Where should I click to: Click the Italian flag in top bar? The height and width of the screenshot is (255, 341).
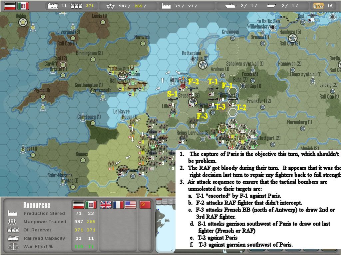(x=23, y=6)
